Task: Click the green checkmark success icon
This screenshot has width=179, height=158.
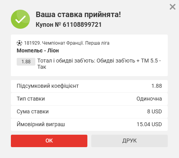Action: coord(21,19)
